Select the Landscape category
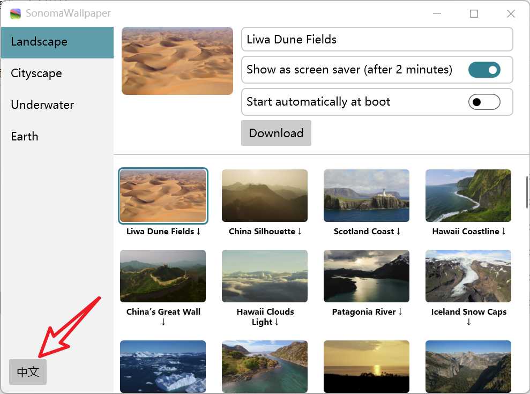 57,42
